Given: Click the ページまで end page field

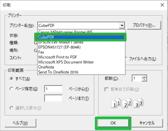Looking at the screenshot, I should 53,98.
